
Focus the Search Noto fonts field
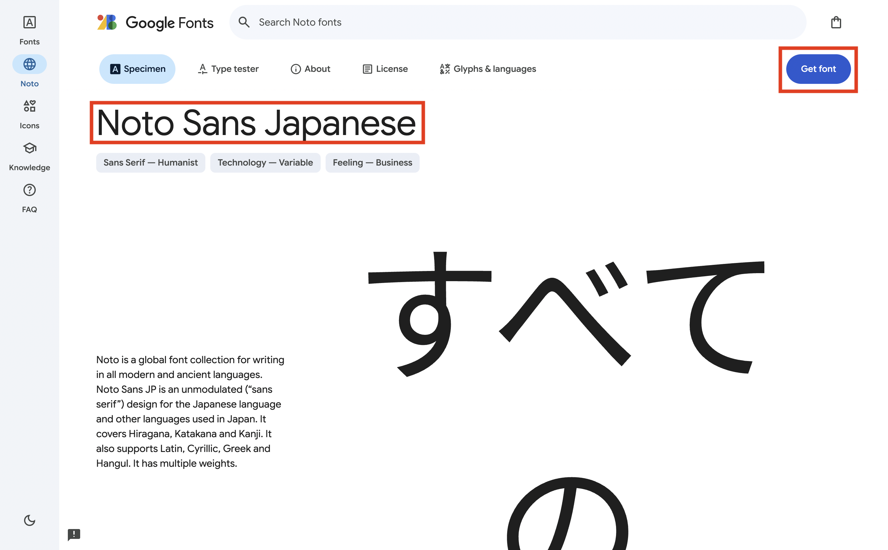517,22
